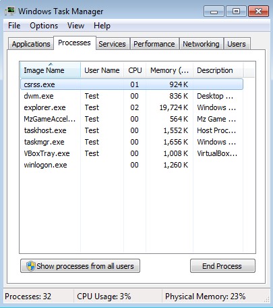Click Test user name for dwm.exe
273x308 pixels.
click(92, 96)
